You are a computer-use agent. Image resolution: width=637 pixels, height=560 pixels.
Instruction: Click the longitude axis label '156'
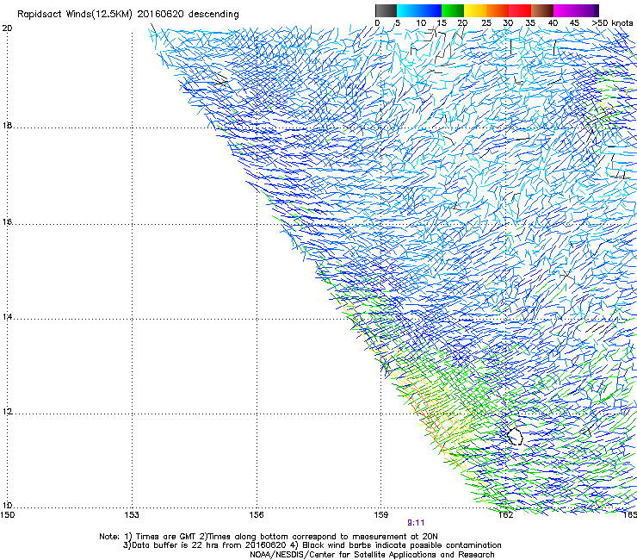(257, 515)
